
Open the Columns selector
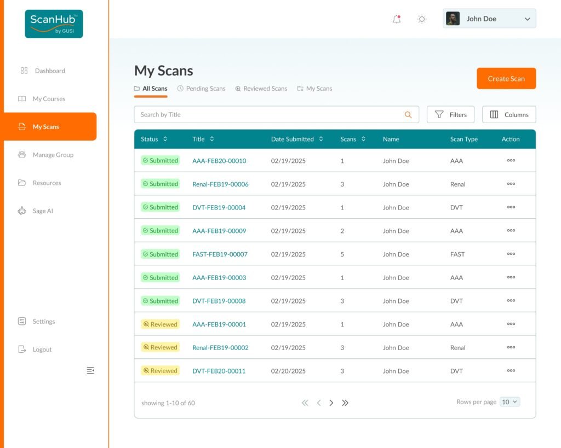pyautogui.click(x=509, y=115)
